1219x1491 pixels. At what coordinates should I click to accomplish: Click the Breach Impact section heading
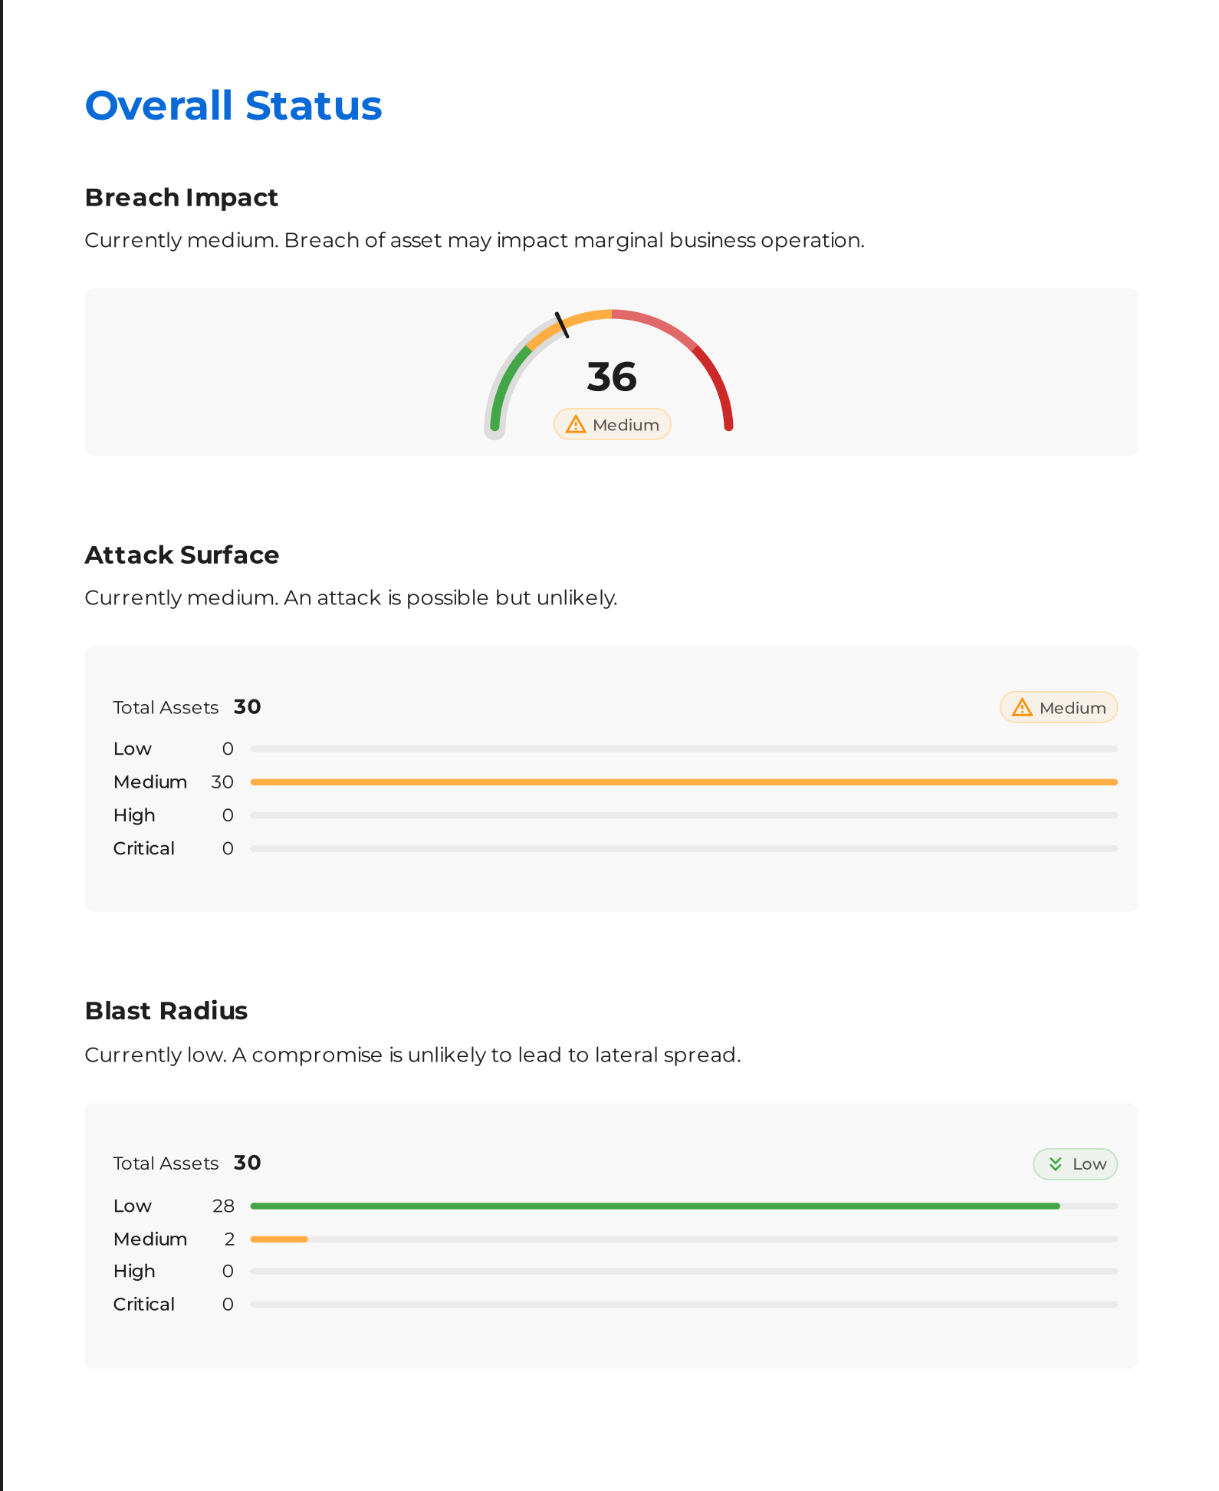pos(181,198)
